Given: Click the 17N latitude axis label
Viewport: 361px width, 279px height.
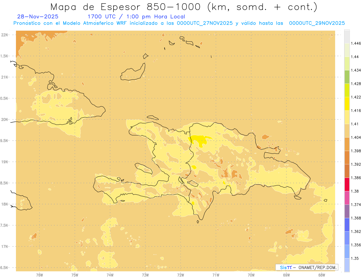Looking at the screenshot, I should point(5,246).
